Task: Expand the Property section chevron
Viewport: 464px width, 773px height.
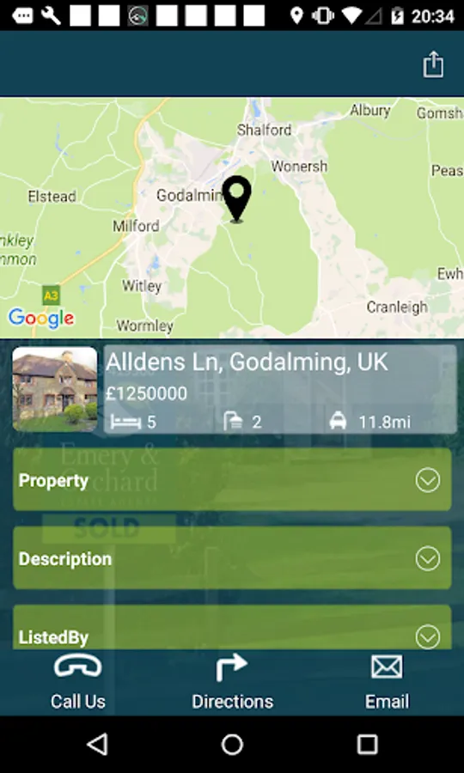Action: point(428,480)
